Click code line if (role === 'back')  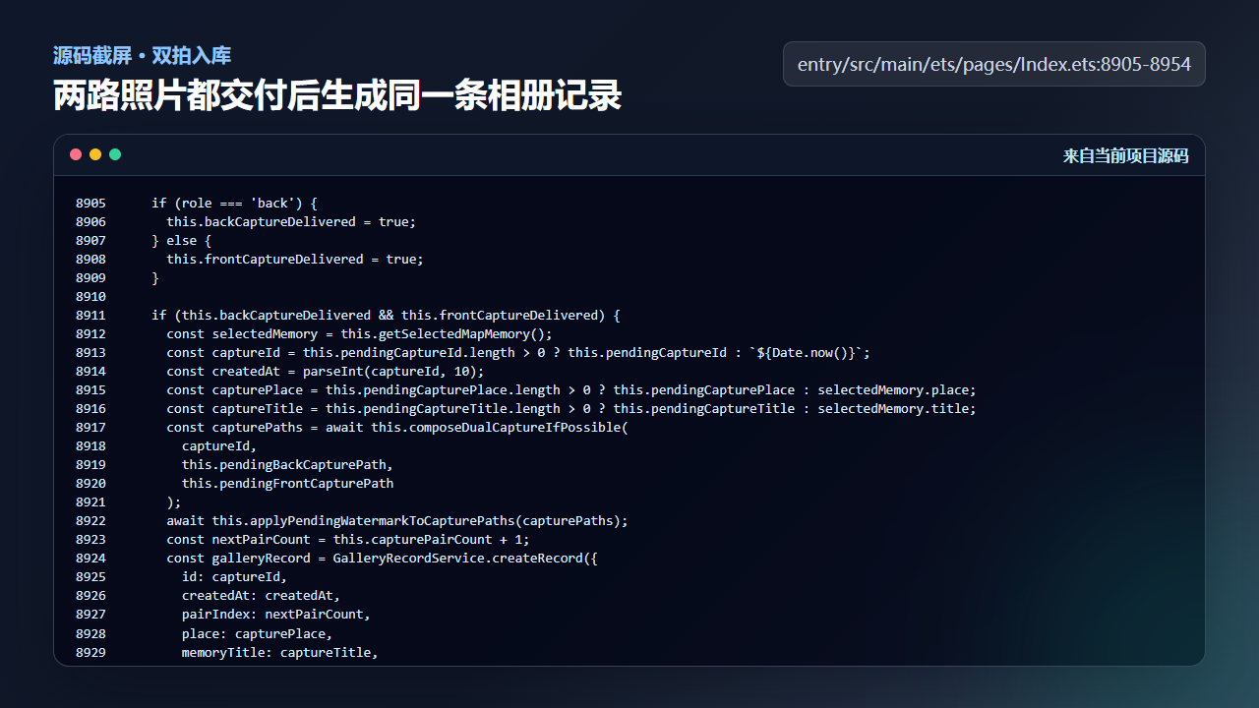234,203
